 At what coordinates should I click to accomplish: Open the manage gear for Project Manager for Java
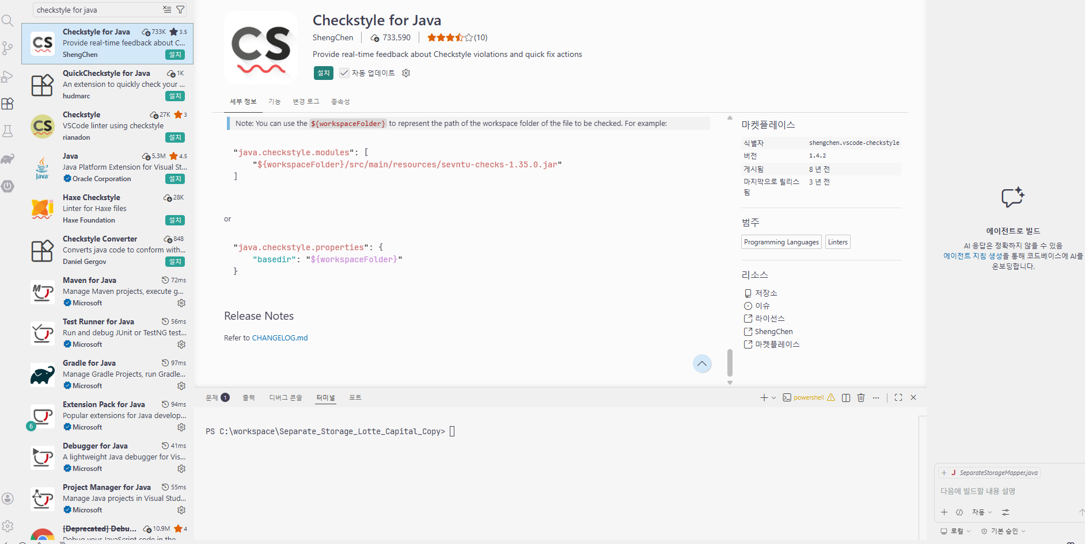click(181, 510)
